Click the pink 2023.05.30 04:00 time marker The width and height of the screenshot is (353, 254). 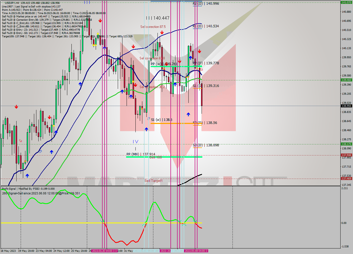(105, 251)
